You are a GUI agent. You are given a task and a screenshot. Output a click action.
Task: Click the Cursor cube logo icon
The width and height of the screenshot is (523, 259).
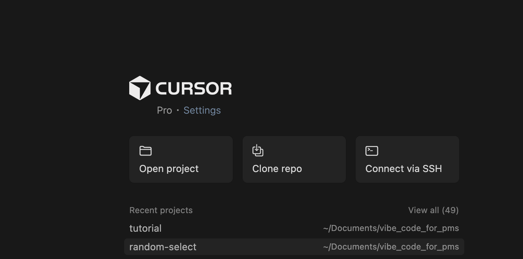139,87
